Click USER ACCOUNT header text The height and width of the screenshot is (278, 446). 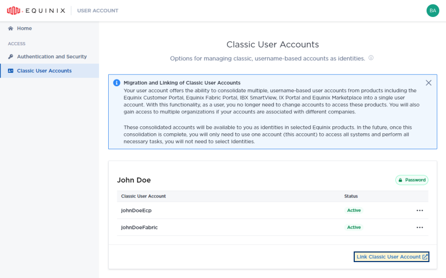tap(97, 11)
